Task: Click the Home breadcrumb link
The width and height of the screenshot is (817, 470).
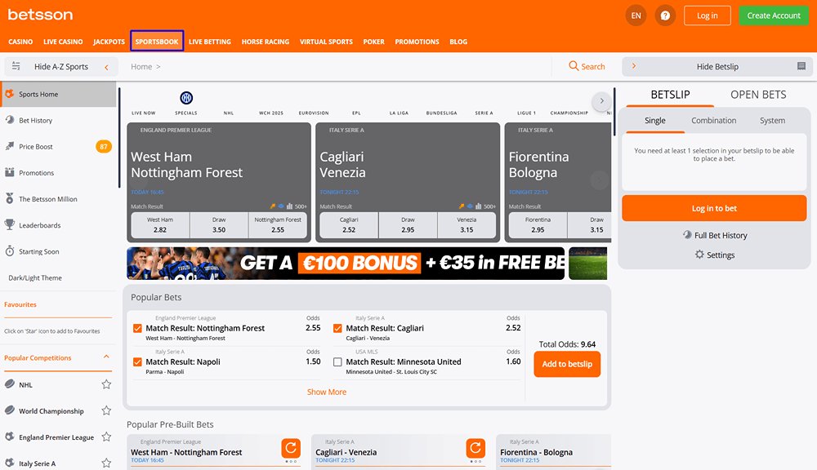Action: pos(141,67)
